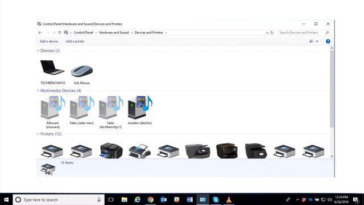
Task: Click the active Control Panel taskbar button
Action: (x=202, y=199)
